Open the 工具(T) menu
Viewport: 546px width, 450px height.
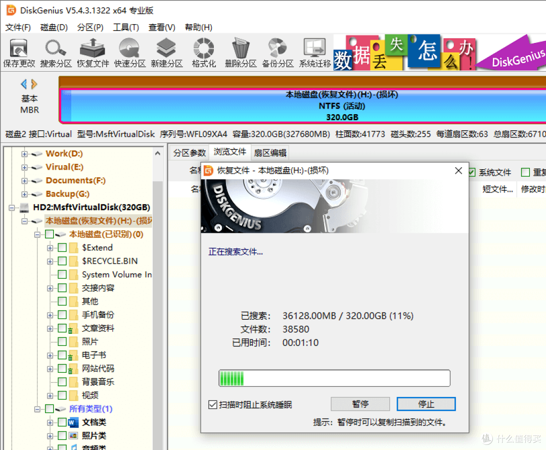[126, 27]
